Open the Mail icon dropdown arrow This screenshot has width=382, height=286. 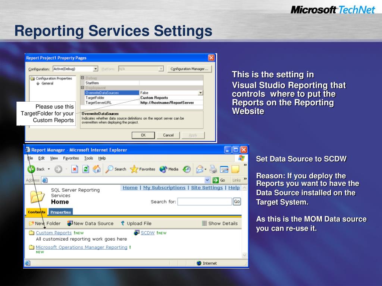[x=206, y=169]
